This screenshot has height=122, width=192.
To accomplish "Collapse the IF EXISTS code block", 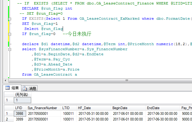I will (10, 19).
